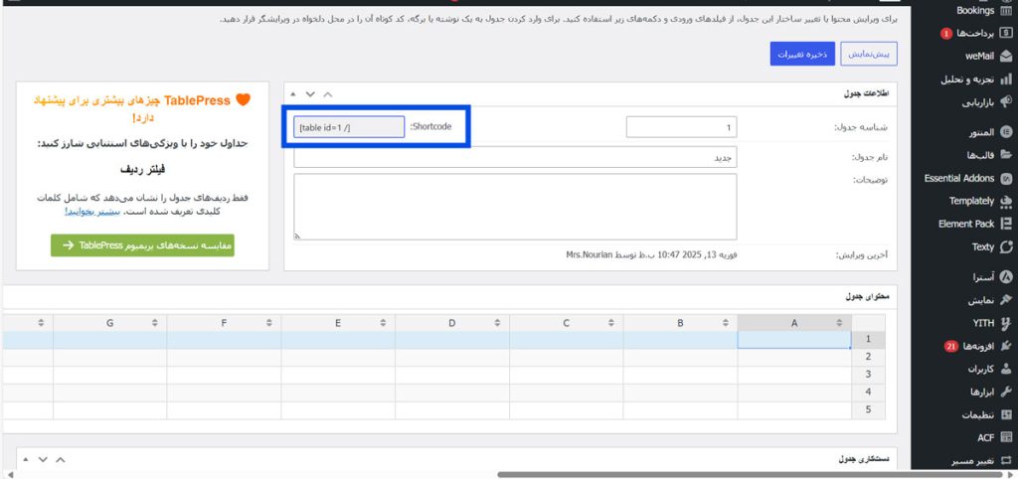Move table information panel down with chevron
This screenshot has height=479, width=1018.
pos(310,93)
